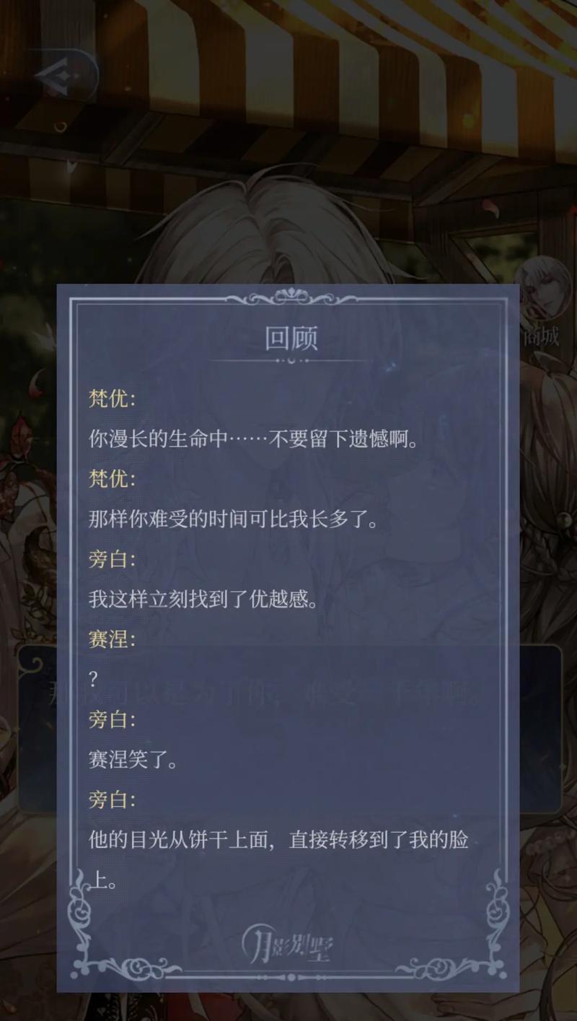Tap the back arrow icon at top-left
This screenshot has height=1021, width=577.
coord(63,73)
